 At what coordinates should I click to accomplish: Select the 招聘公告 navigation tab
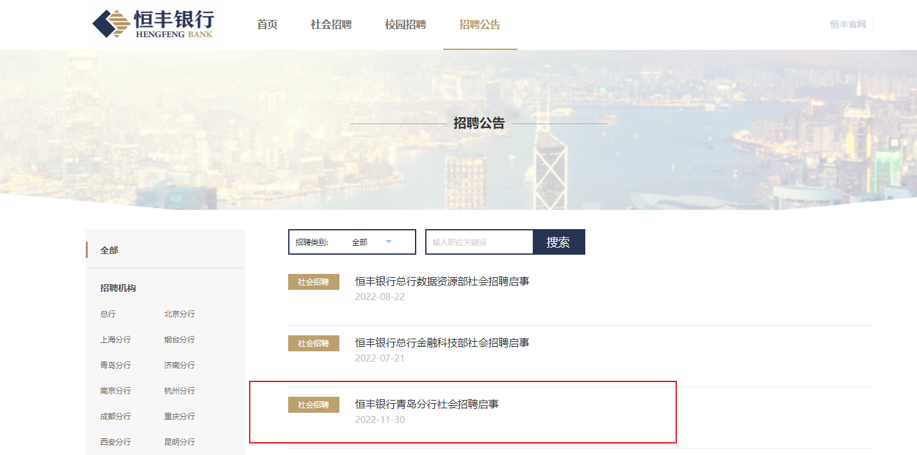point(480,25)
